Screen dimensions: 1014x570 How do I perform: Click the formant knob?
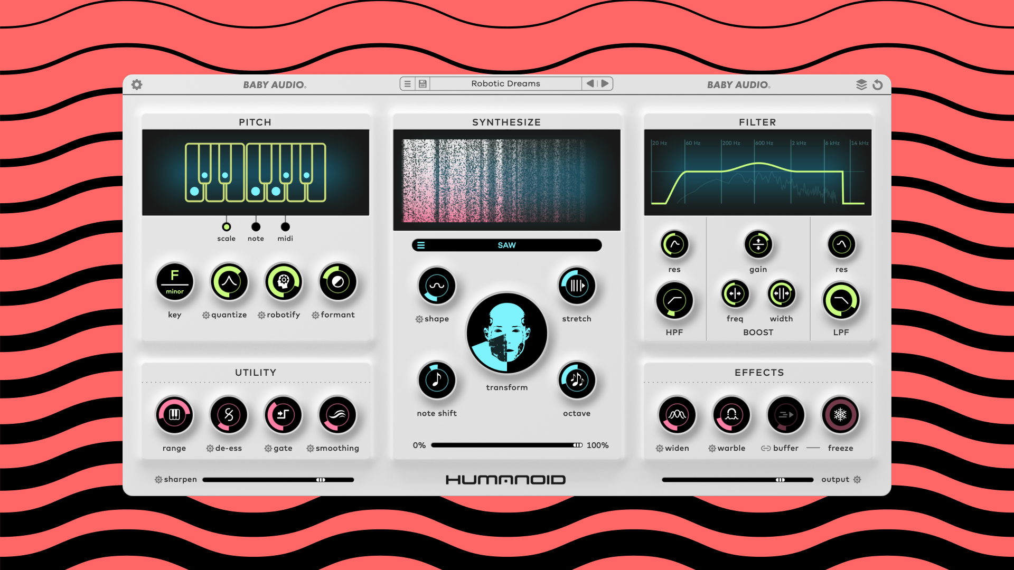(x=338, y=281)
